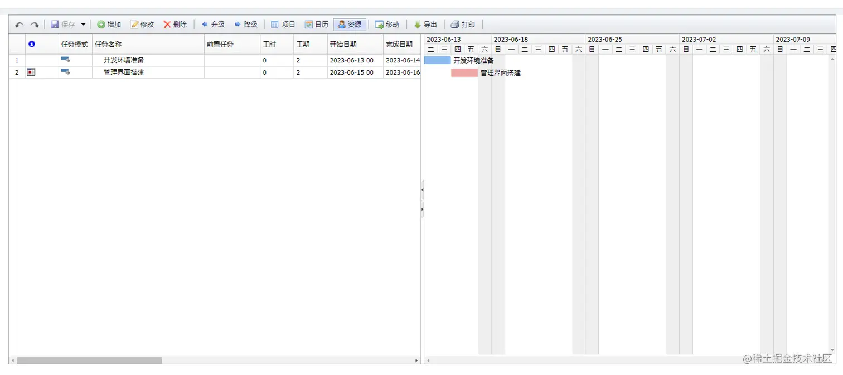Click the 工时 column header
The width and height of the screenshot is (843, 375).
[x=277, y=45]
